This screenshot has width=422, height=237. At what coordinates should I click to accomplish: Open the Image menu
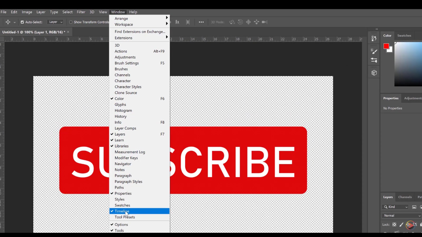click(27, 12)
